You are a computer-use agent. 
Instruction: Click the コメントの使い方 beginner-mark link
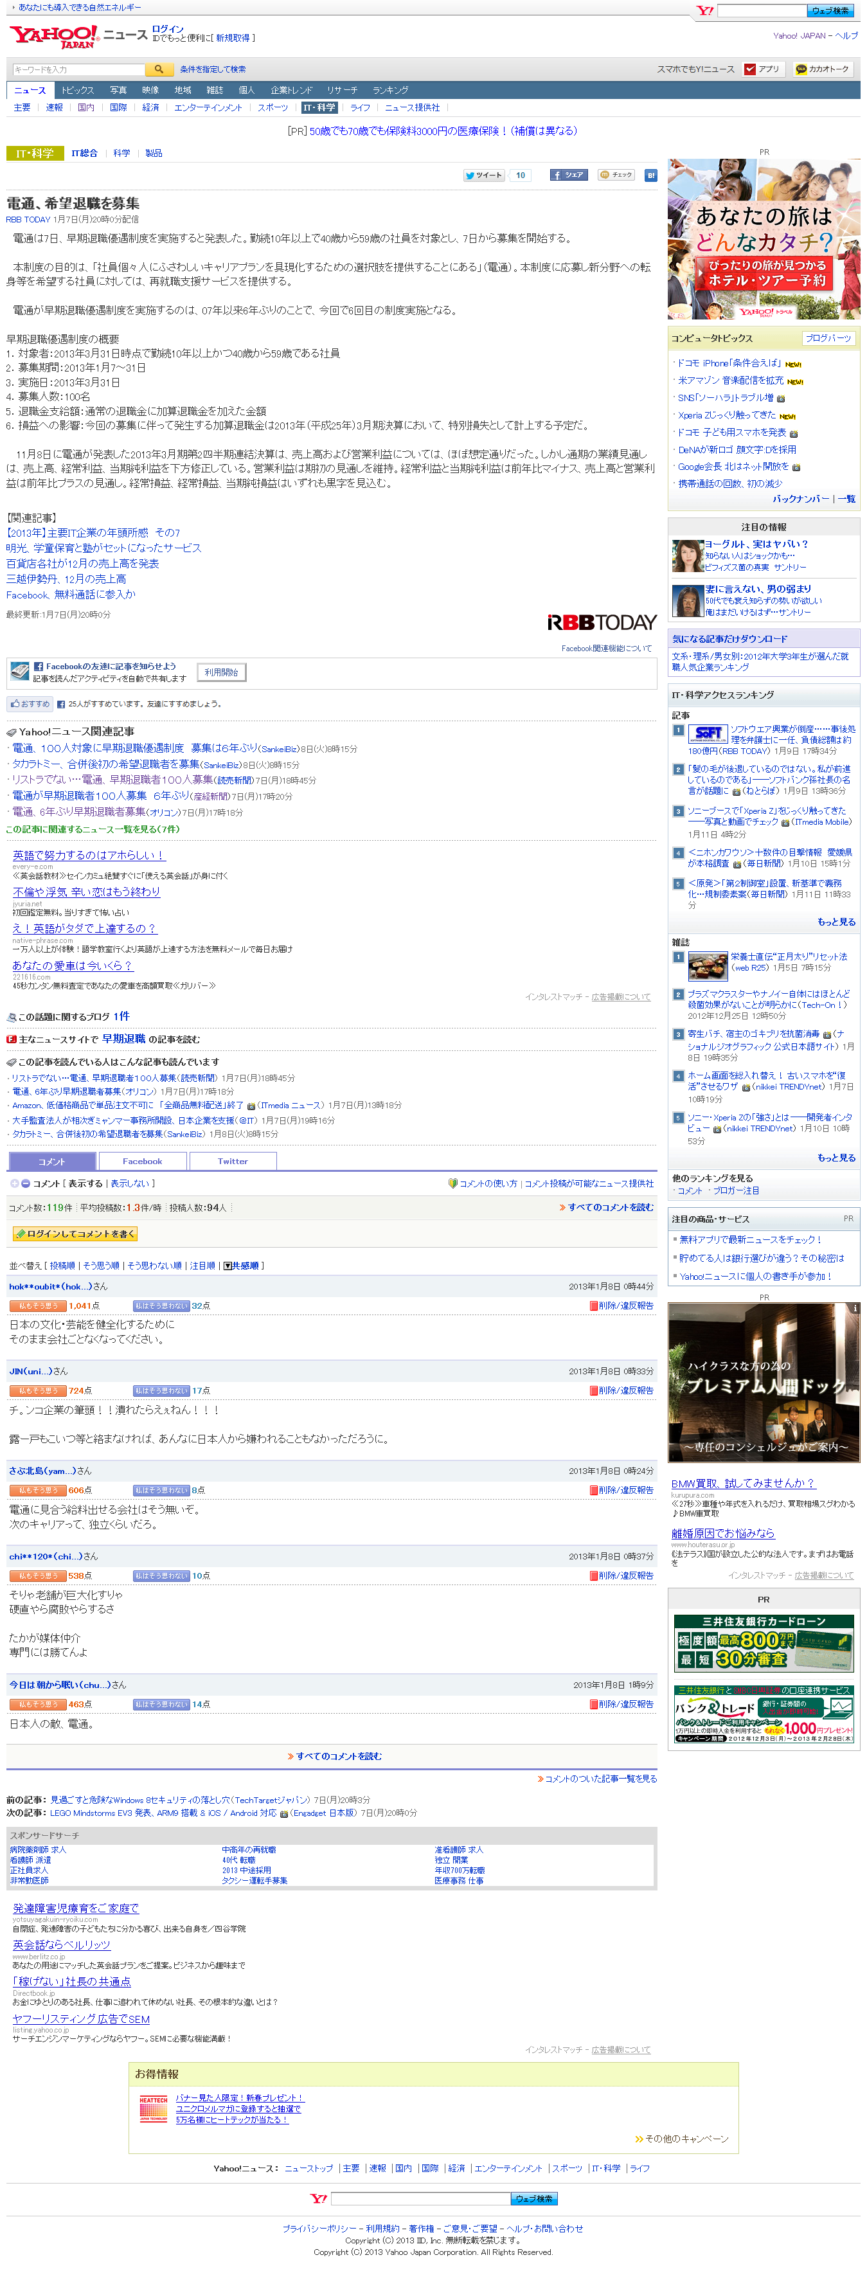(x=482, y=1183)
